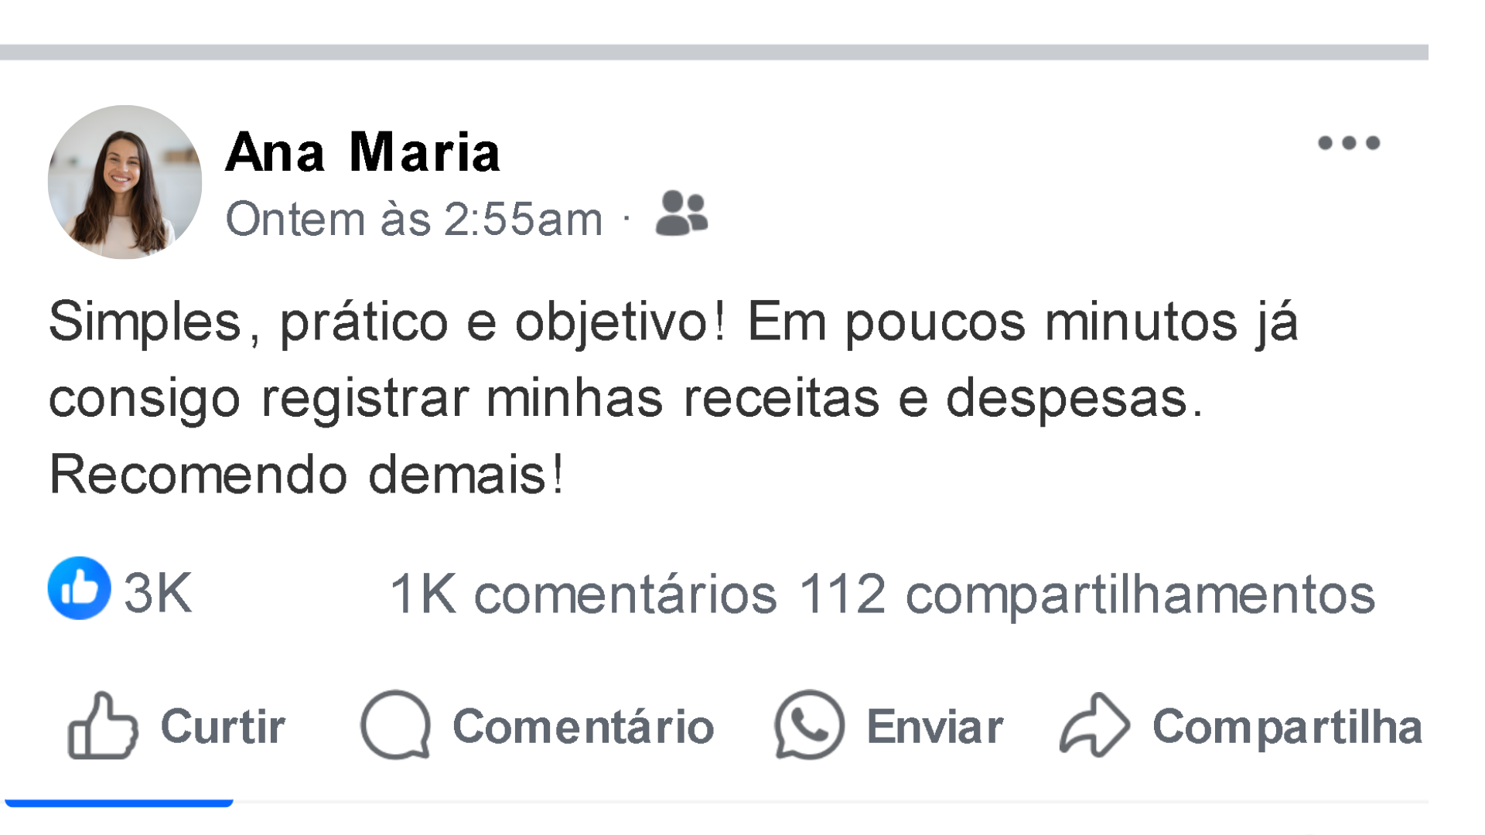Screen dimensions: 1485x835
Task: Click the blue indicator bar below Curtir
Action: [119, 803]
